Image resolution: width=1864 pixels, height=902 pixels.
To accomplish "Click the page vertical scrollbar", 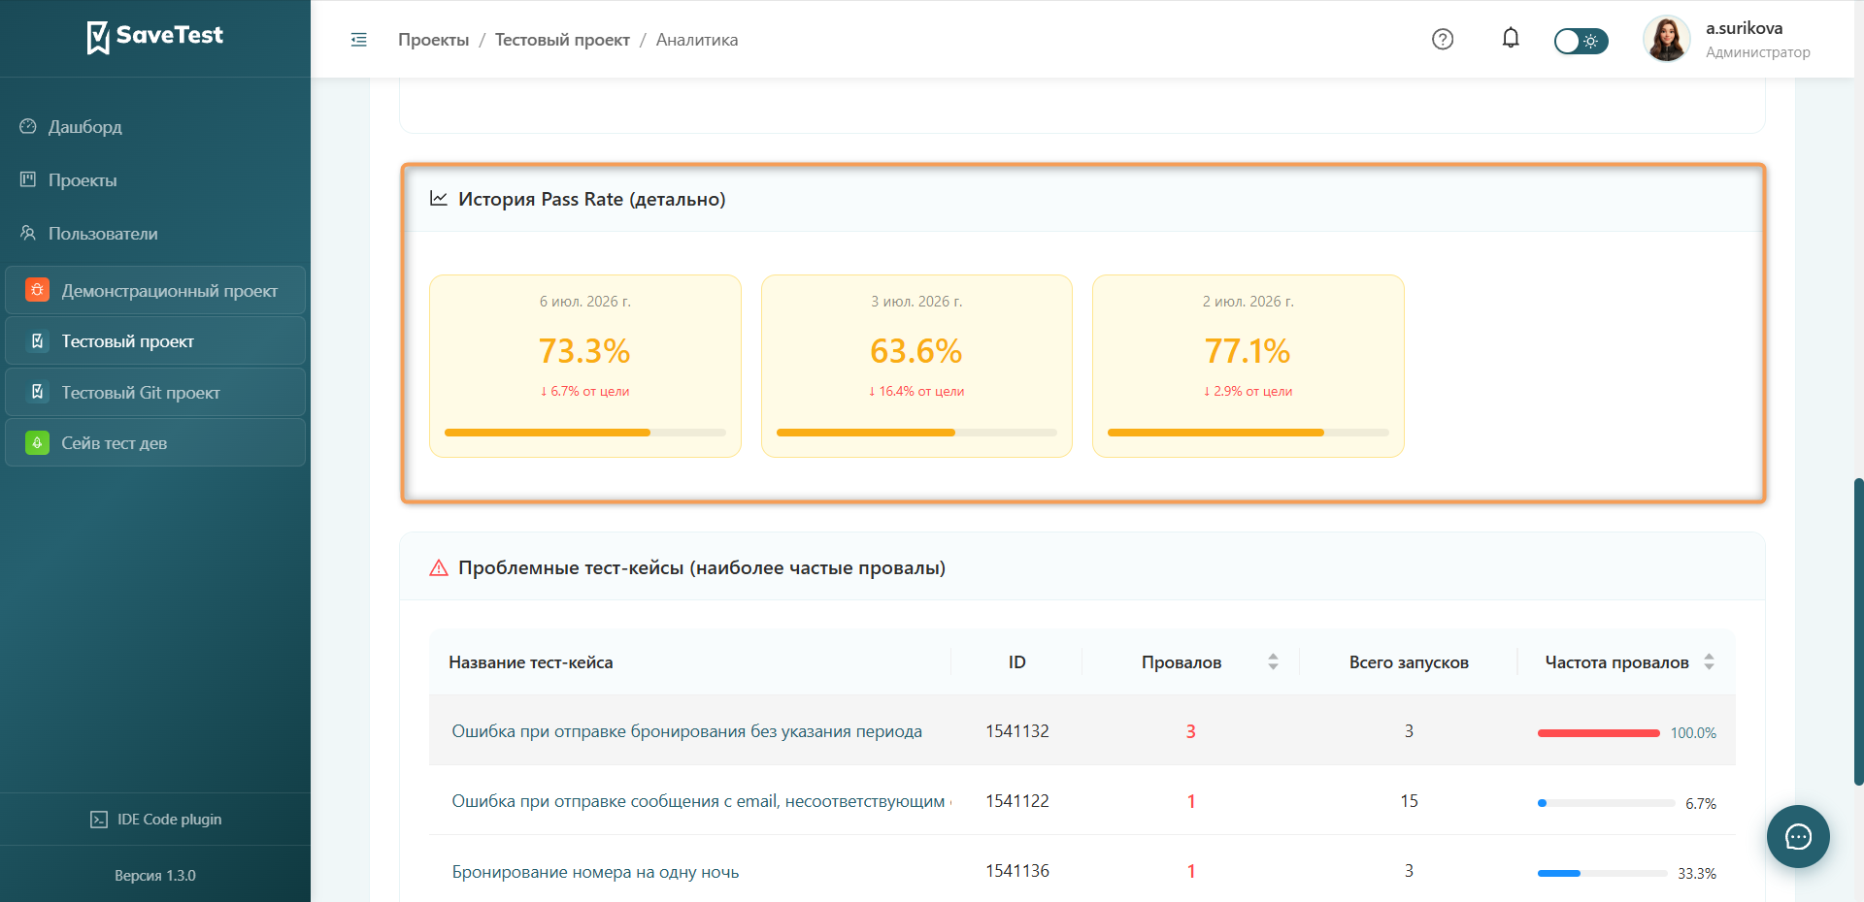I will (x=1858, y=630).
